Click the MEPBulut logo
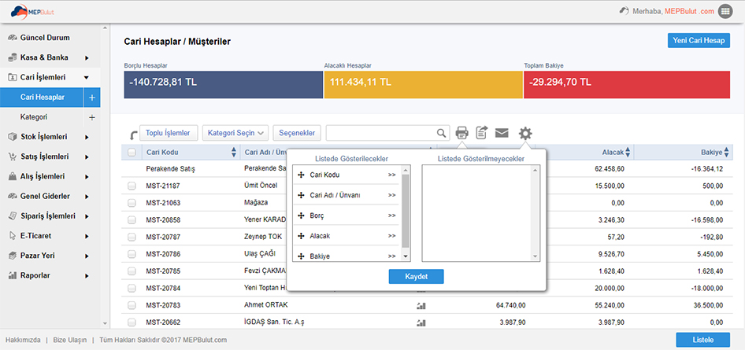 point(32,11)
